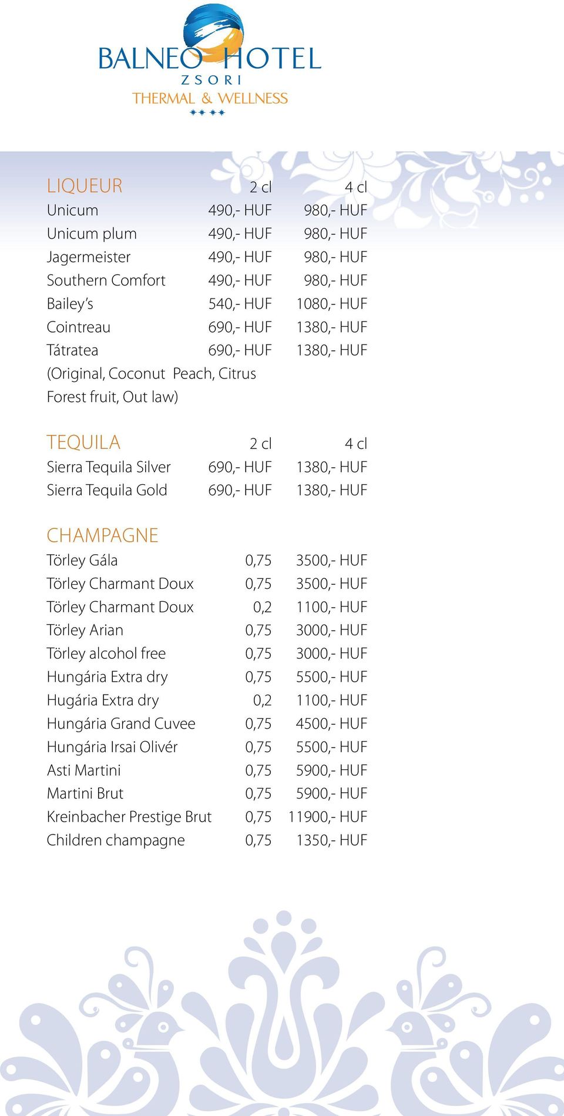Click the Balneo Hotel swirl logo
Viewport: 564px width, 1116px height.
pos(213,34)
